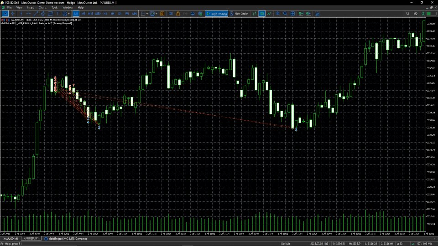Toggle Algo Trading button
The image size is (438, 246).
216,13
